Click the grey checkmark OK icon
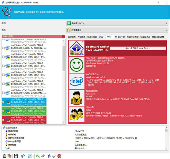 tap(54, 156)
